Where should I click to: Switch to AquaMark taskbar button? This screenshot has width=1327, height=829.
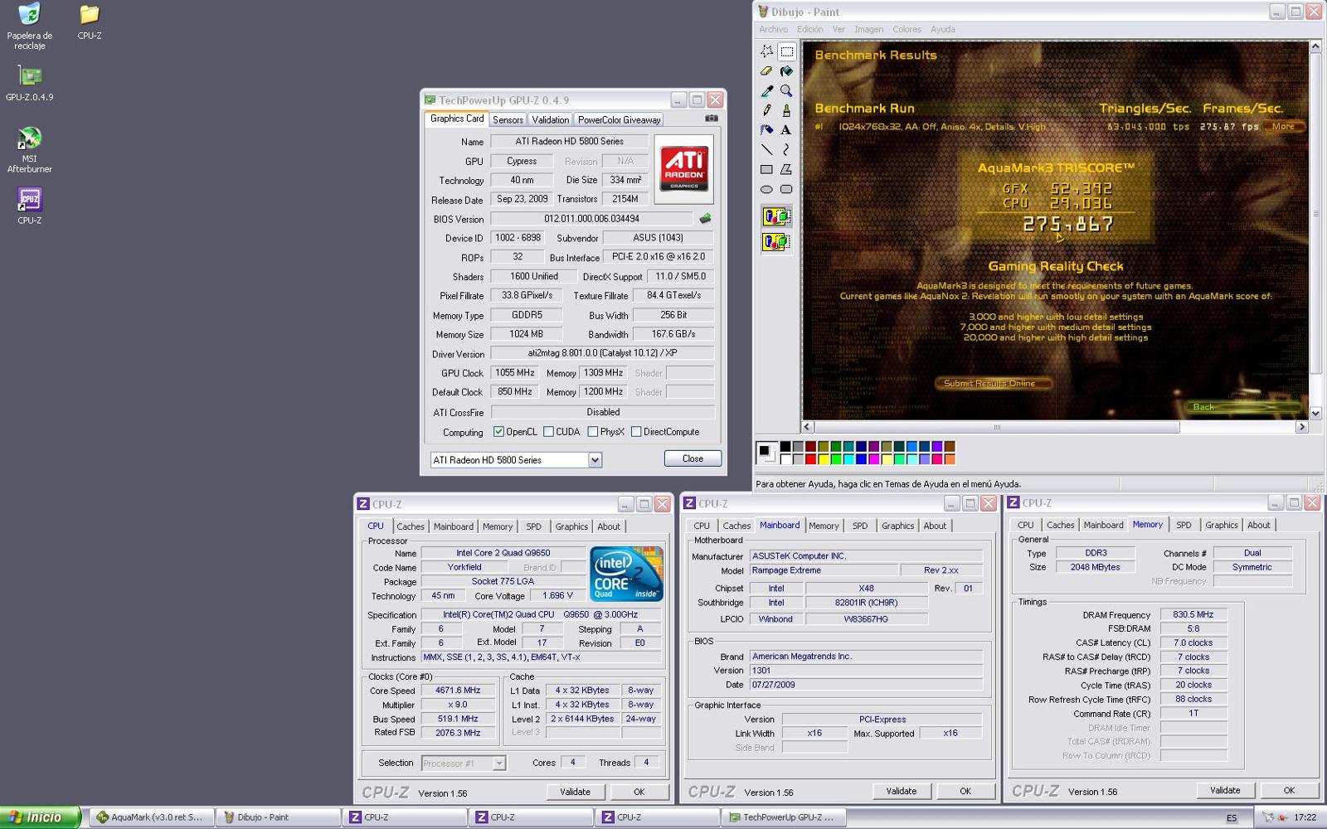pyautogui.click(x=151, y=817)
